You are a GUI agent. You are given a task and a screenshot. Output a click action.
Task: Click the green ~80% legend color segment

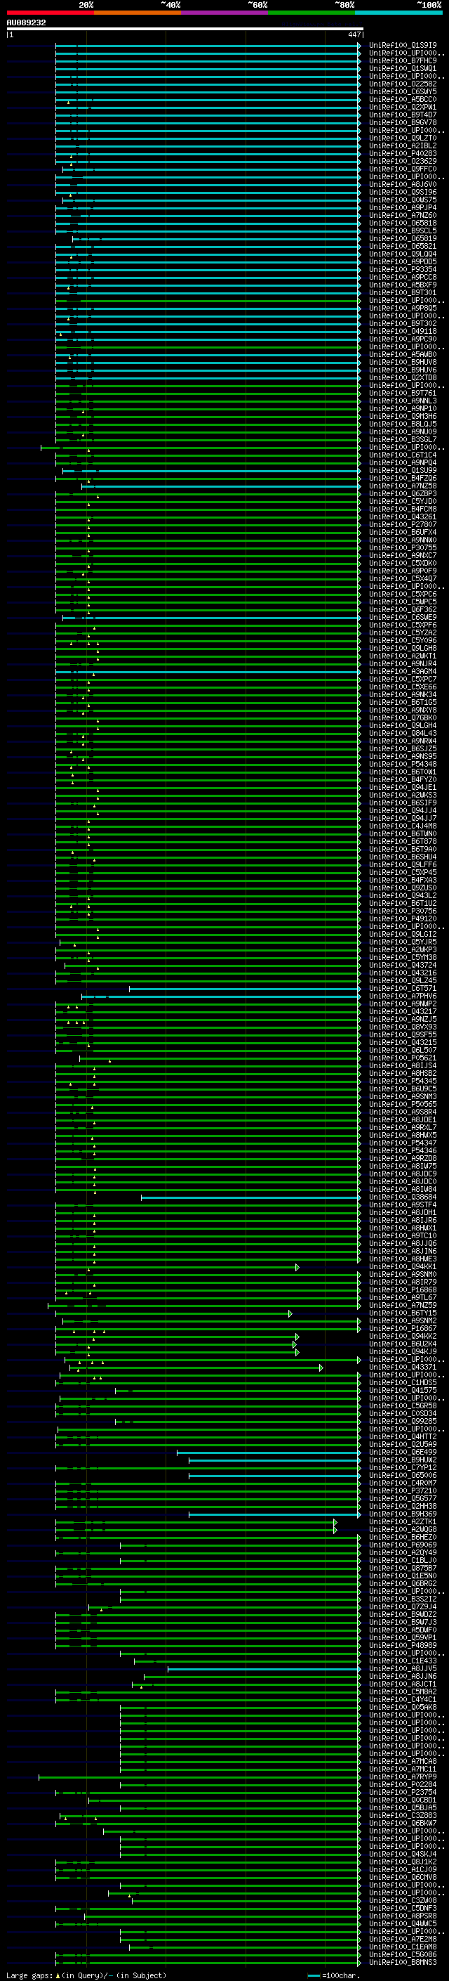(311, 13)
